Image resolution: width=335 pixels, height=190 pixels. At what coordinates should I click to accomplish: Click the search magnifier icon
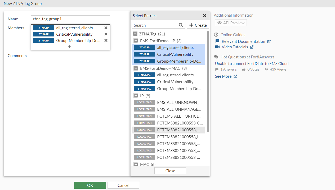[181, 25]
